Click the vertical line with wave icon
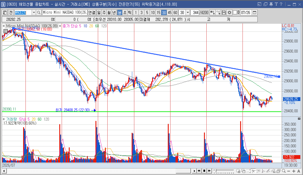303x175 pixels. (x=263, y=171)
